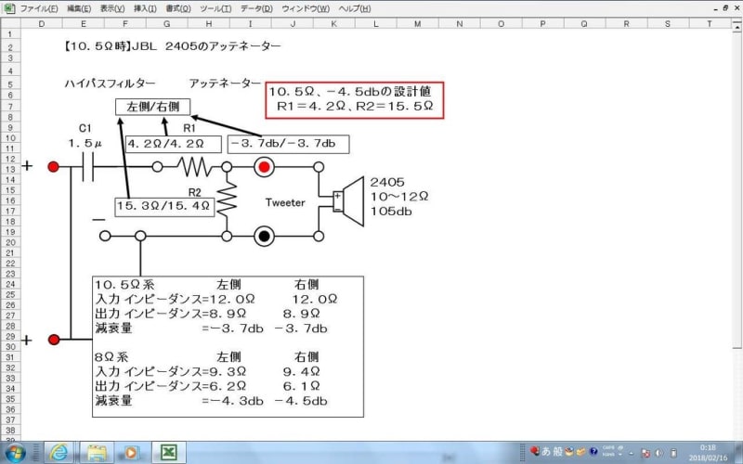
Task: Select the red input terminal beside C1
Action: point(53,167)
